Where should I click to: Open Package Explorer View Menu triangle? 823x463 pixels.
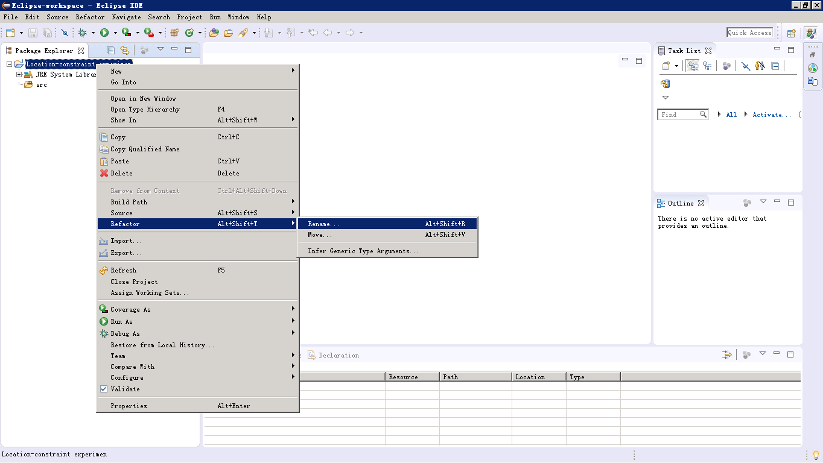pos(160,49)
